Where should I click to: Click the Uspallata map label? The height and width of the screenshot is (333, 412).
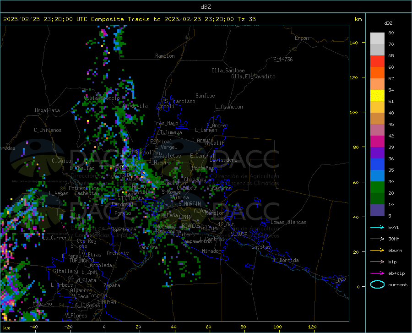coord(47,110)
